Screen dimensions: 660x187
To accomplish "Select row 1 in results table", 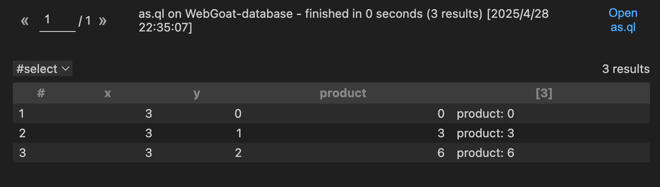I will click(331, 114).
